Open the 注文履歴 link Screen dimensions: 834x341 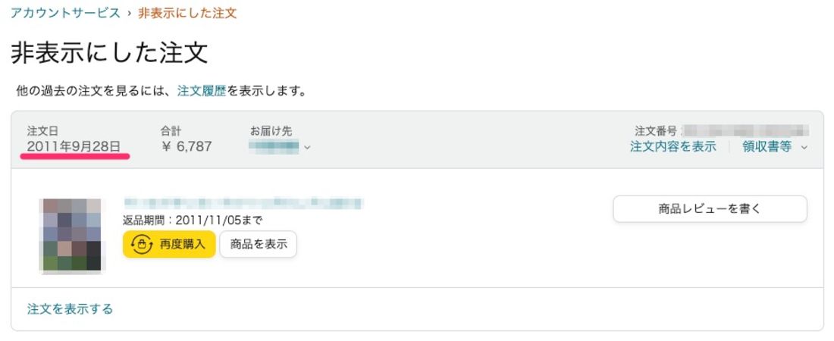tap(202, 91)
